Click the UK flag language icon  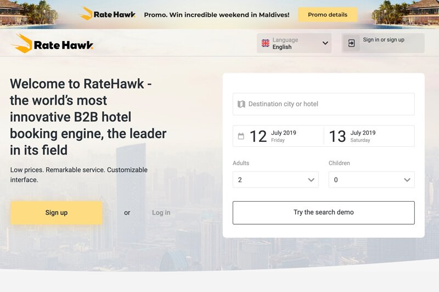point(266,43)
